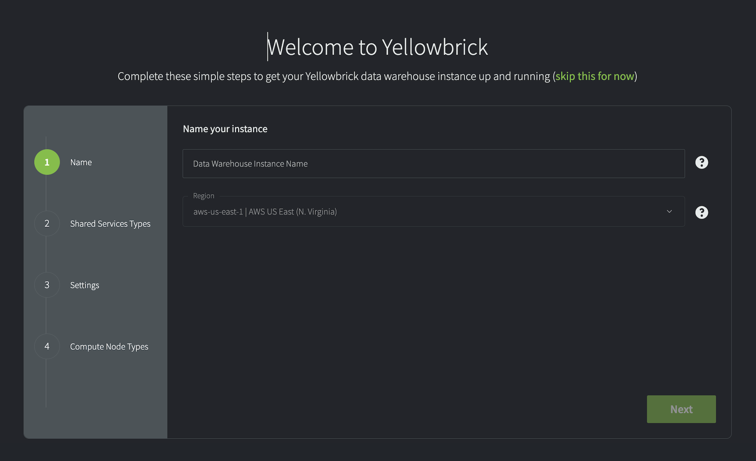Click the help icon beside Region dropdown

point(702,212)
